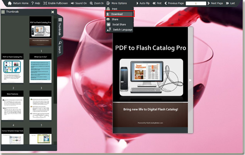Click the More Options list icon

pos(108,3)
